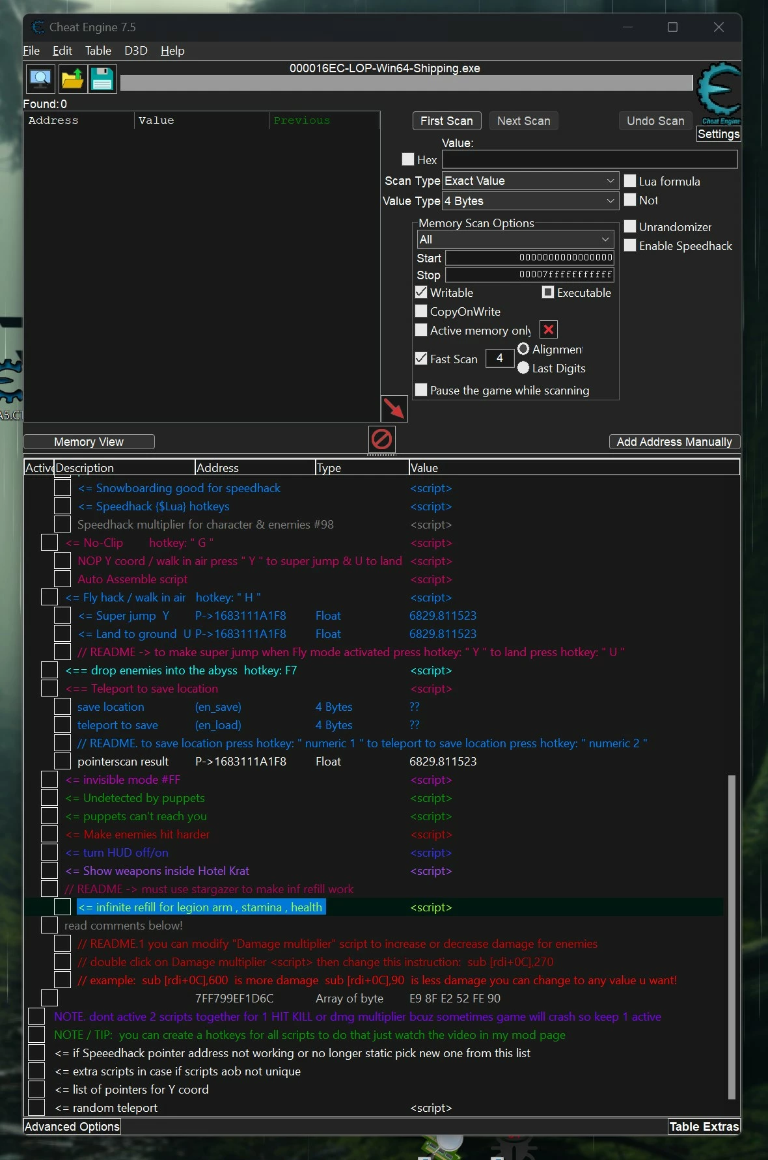Open Table Extras
Image resolution: width=768 pixels, height=1160 pixels.
(x=704, y=1126)
